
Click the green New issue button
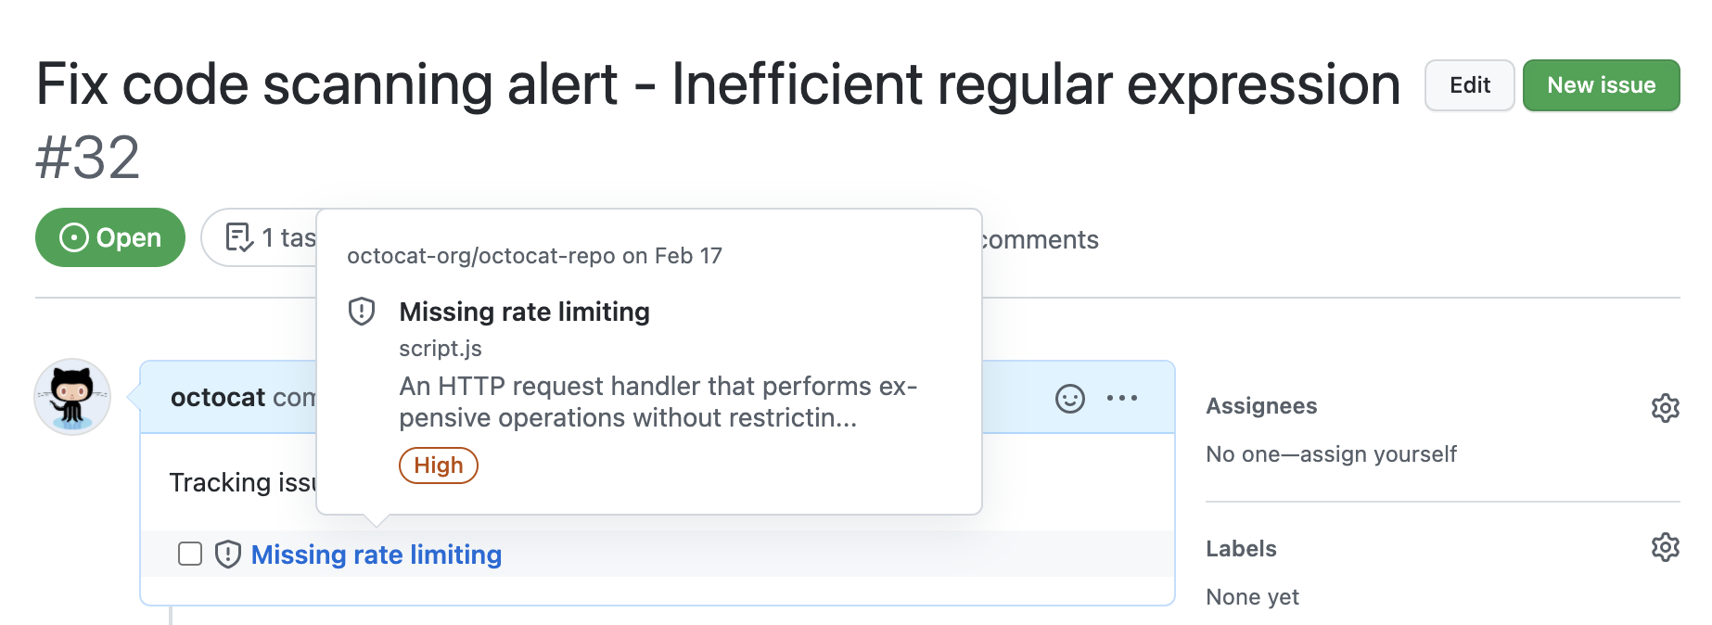1601,85
